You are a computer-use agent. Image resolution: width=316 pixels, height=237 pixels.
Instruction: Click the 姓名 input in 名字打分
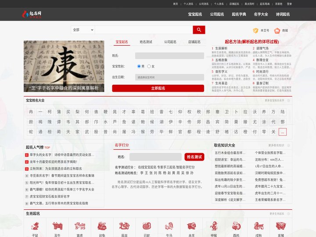pyautogui.click(x=155, y=157)
